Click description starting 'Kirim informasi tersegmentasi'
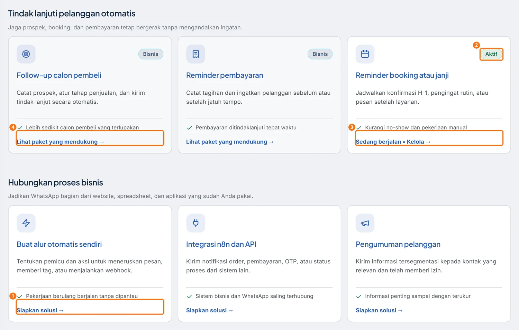Screen dimensions: 519x330 (426, 266)
